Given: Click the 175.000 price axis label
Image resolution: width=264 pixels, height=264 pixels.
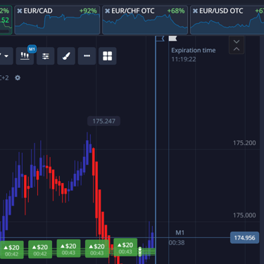Looking at the screenshot, I should click(244, 215).
